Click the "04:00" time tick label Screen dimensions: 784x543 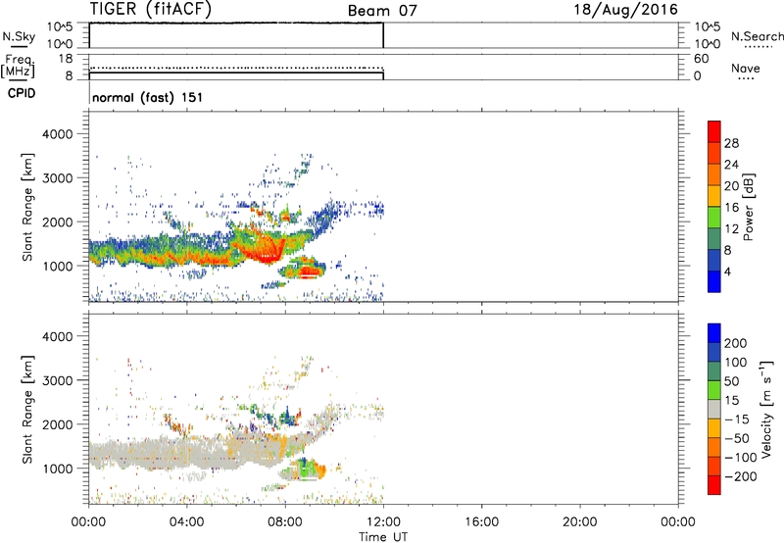pos(186,522)
